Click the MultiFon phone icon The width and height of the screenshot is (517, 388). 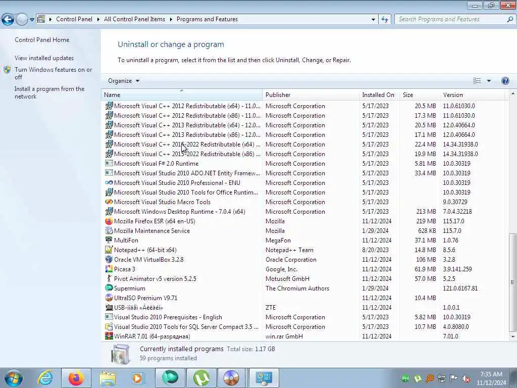(x=109, y=240)
